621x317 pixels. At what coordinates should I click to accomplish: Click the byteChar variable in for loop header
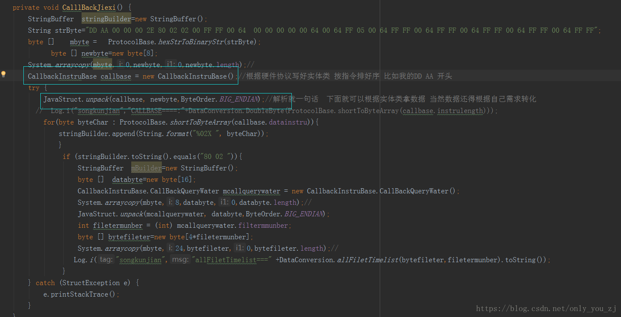coord(93,122)
